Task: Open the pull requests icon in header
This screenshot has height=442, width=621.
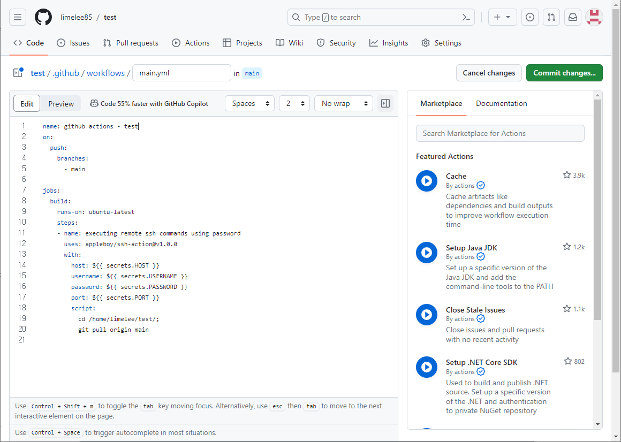Action: pos(551,18)
